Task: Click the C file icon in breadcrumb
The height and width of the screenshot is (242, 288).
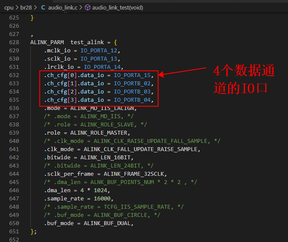Action: (43, 7)
